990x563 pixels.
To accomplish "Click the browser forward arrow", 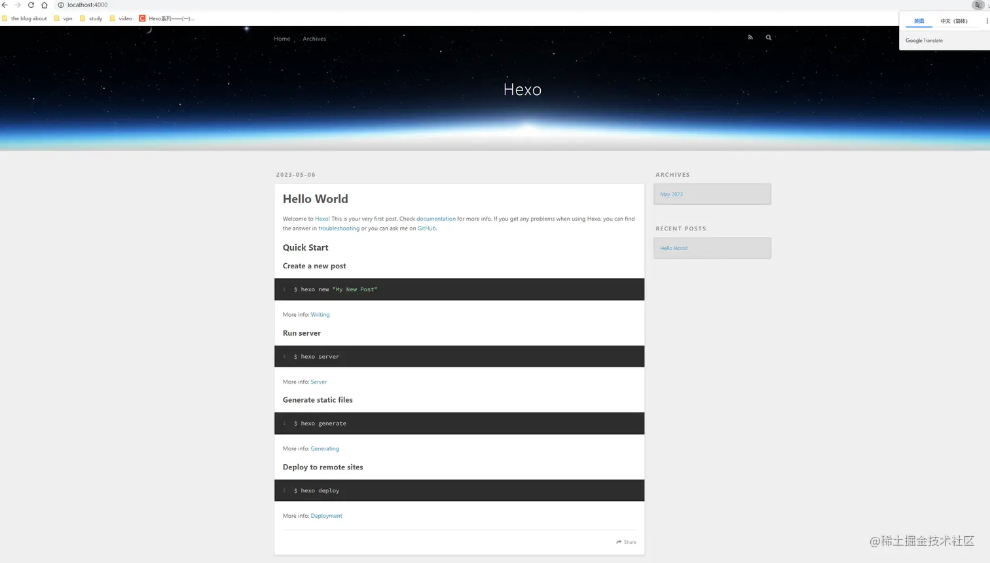I will pos(18,5).
